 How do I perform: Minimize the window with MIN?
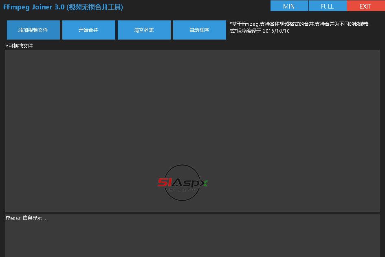(289, 6)
